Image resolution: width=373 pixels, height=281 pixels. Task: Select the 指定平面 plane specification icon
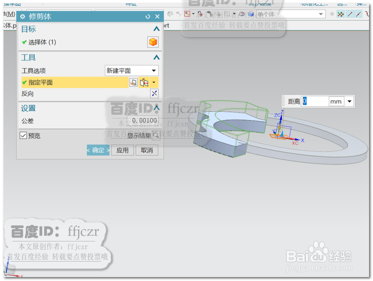(144, 82)
